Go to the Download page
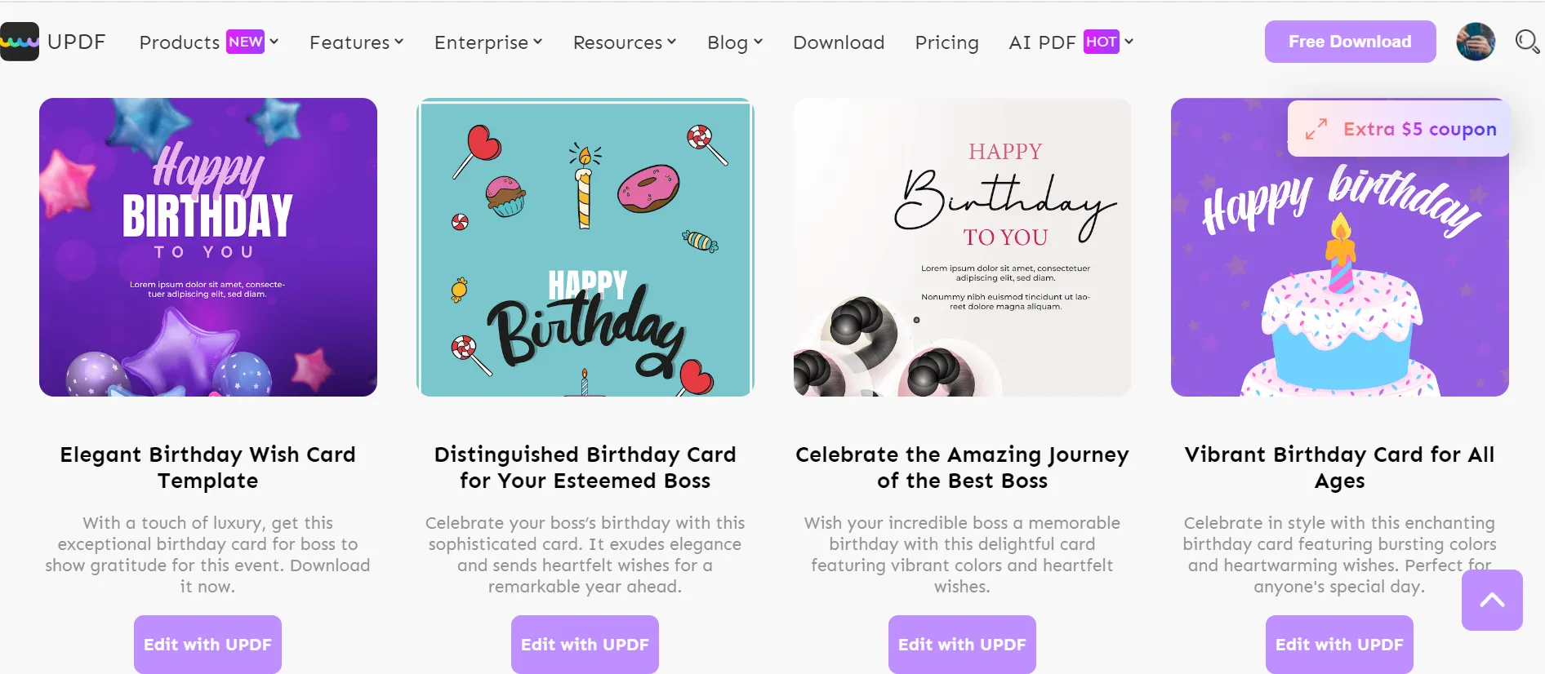 pos(839,42)
